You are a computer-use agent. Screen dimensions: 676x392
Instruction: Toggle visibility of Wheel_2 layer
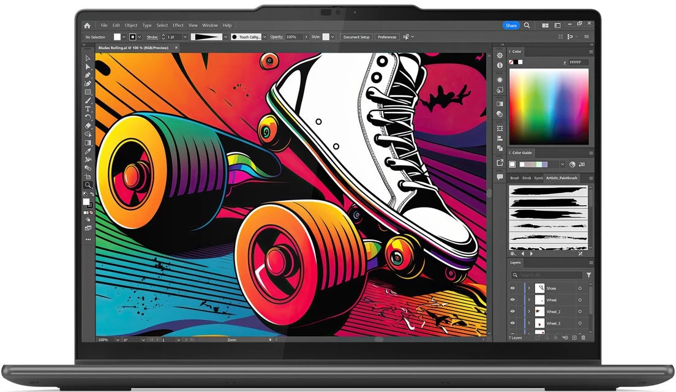513,311
